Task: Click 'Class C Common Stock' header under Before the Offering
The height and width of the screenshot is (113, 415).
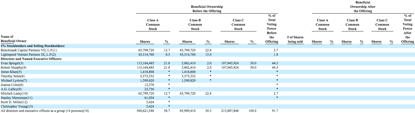Action: pyautogui.click(x=238, y=25)
